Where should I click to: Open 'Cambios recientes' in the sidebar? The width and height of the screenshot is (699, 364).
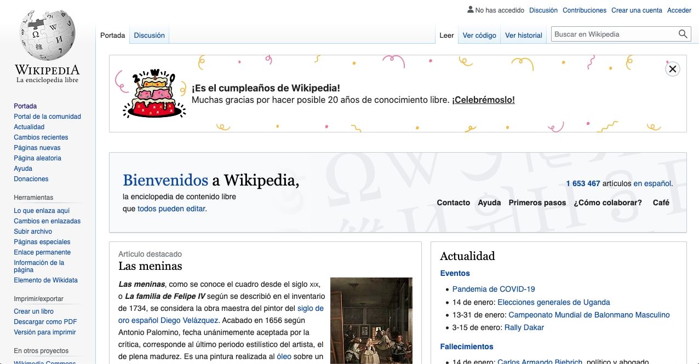click(41, 137)
